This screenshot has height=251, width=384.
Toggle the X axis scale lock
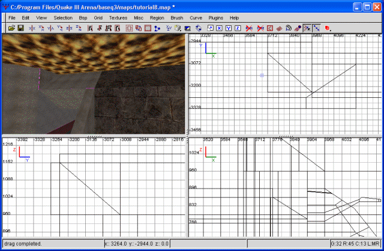tap(219, 28)
